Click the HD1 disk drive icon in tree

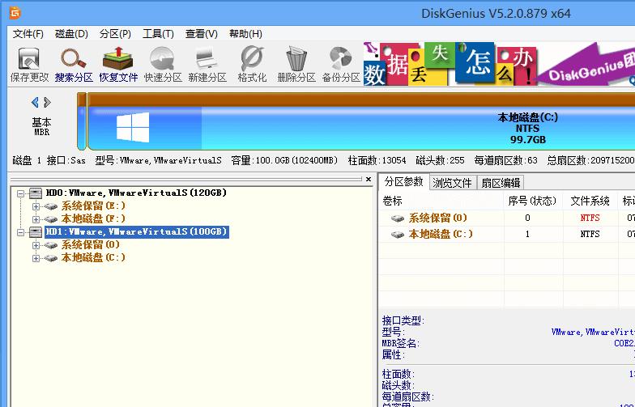36,231
